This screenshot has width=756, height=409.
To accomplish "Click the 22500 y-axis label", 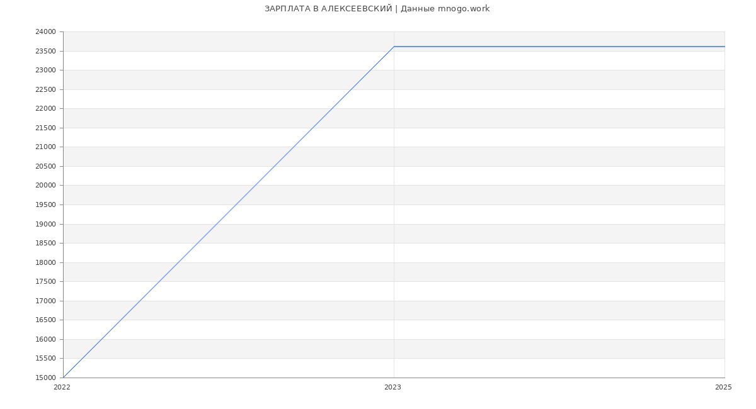I will 45,89.
